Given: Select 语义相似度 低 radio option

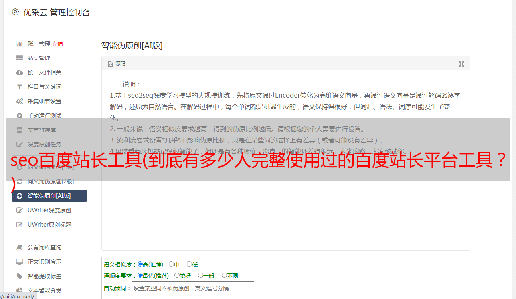Looking at the screenshot, I should point(189,264).
